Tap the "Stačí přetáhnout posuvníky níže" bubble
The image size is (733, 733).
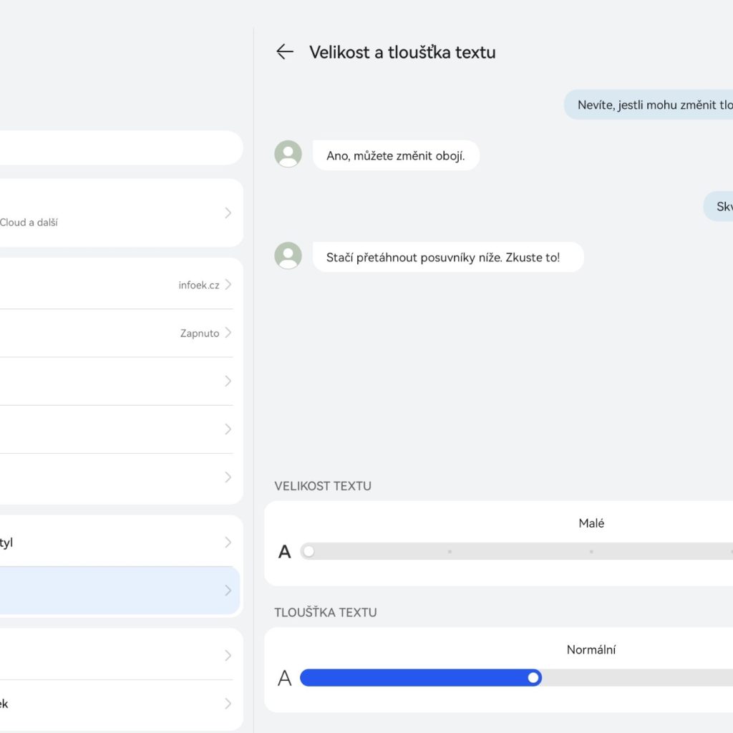pos(447,257)
